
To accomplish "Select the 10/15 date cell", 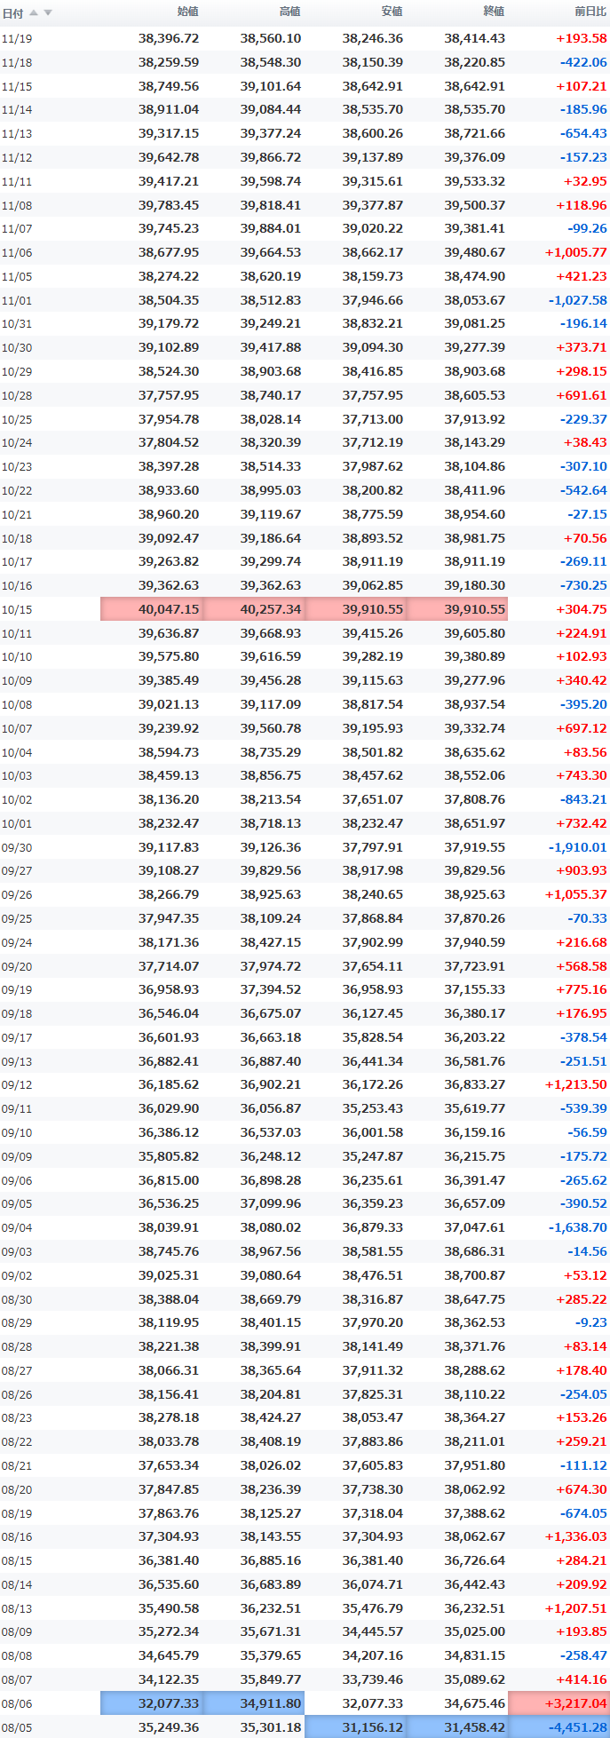I will click(x=17, y=610).
